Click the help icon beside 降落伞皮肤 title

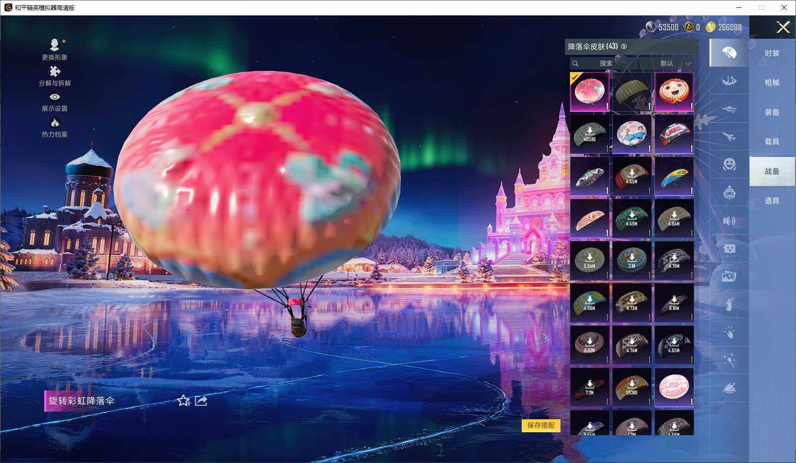624,47
